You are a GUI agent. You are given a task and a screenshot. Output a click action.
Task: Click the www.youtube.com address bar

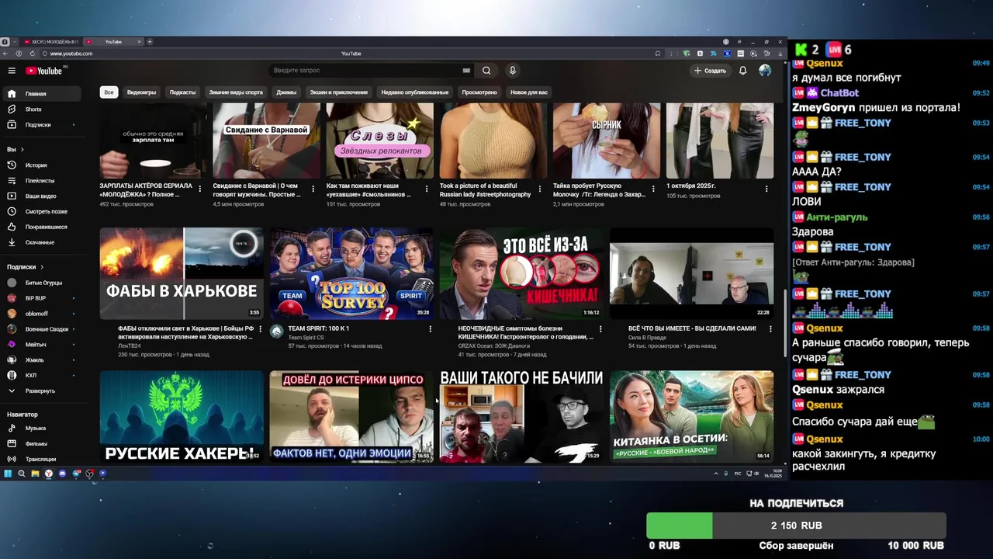pos(72,54)
